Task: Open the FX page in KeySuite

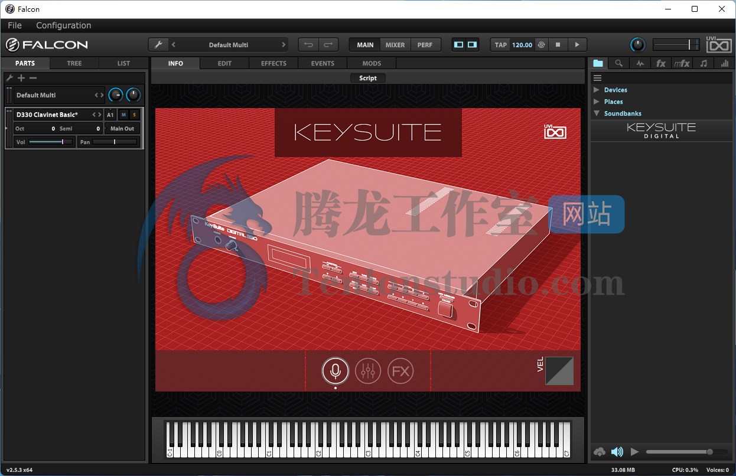Action: pos(400,371)
